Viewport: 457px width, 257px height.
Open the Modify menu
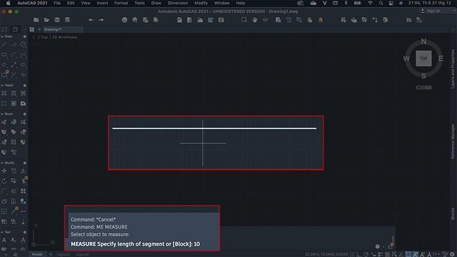click(x=201, y=3)
